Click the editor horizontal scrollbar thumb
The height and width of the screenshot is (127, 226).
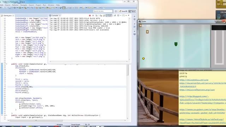[36, 120]
